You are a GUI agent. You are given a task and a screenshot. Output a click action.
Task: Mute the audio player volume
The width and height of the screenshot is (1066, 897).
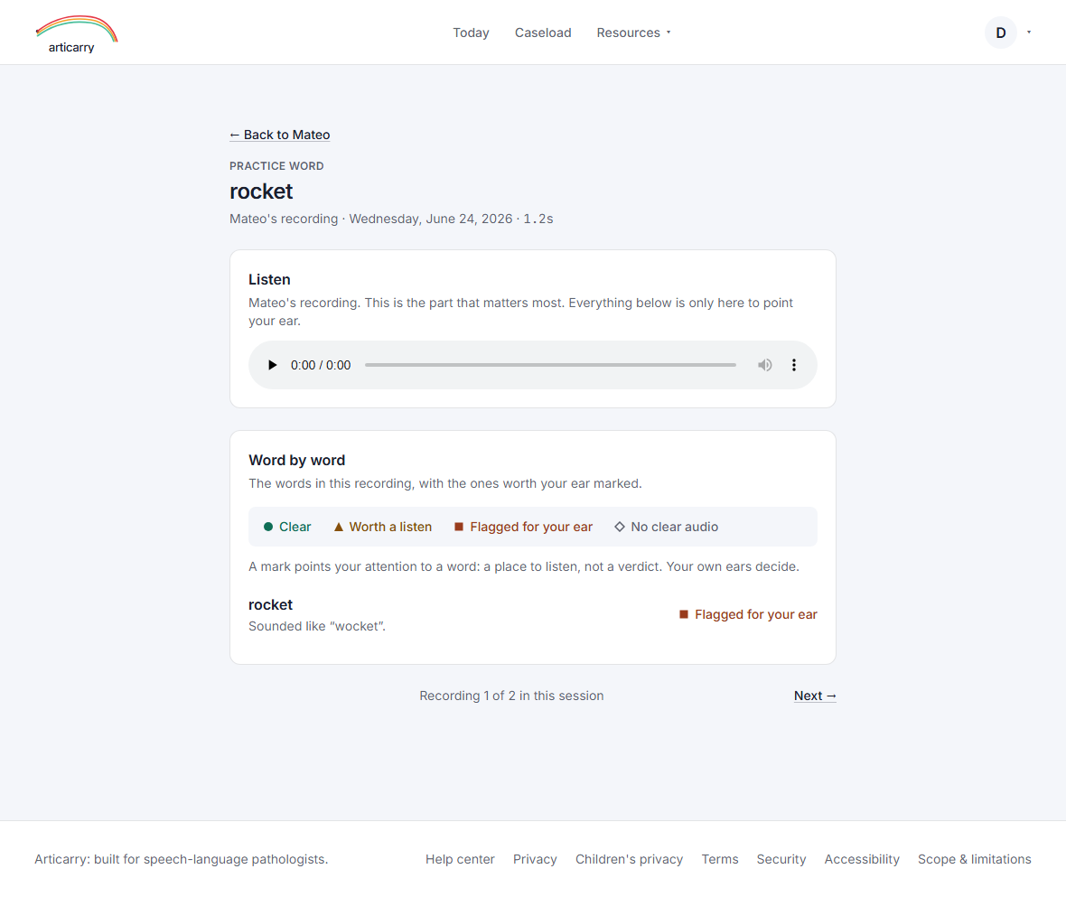point(765,365)
